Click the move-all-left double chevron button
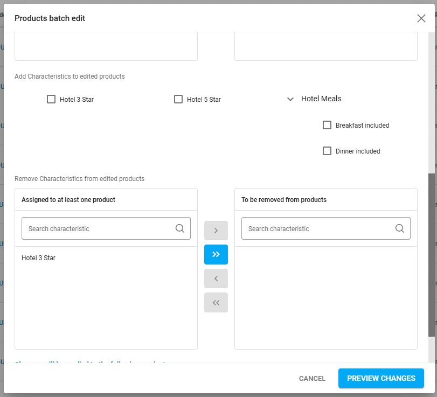 216,302
